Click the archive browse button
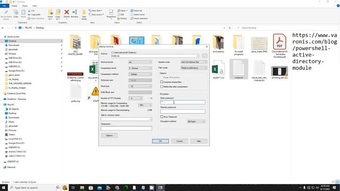This screenshot has width=340, height=191. pyautogui.click(x=205, y=56)
